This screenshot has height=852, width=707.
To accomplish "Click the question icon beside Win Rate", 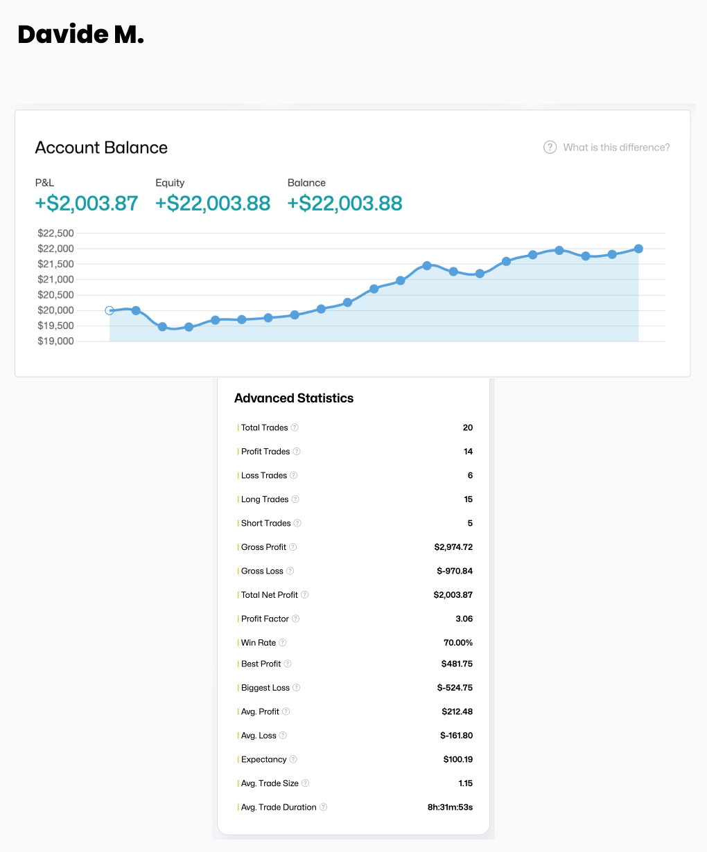I will (283, 643).
